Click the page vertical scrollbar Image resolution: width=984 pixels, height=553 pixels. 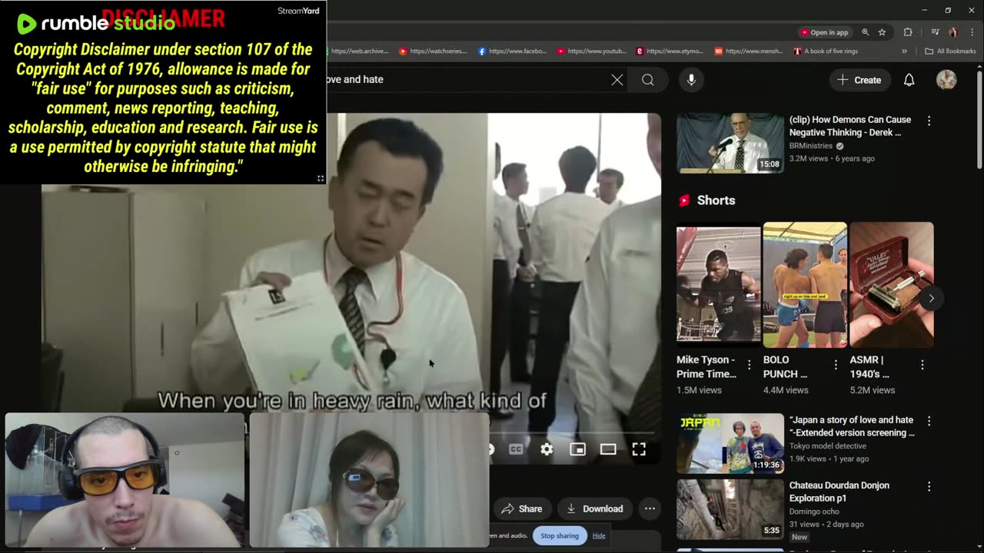(979, 119)
